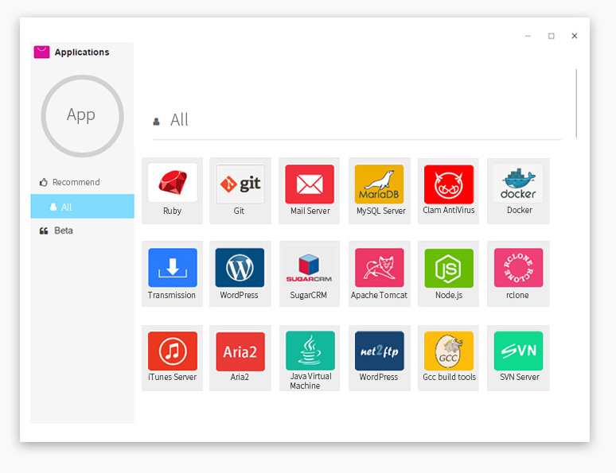616x473 pixels.
Task: Click the SugarCRM cube icon
Action: tap(309, 268)
